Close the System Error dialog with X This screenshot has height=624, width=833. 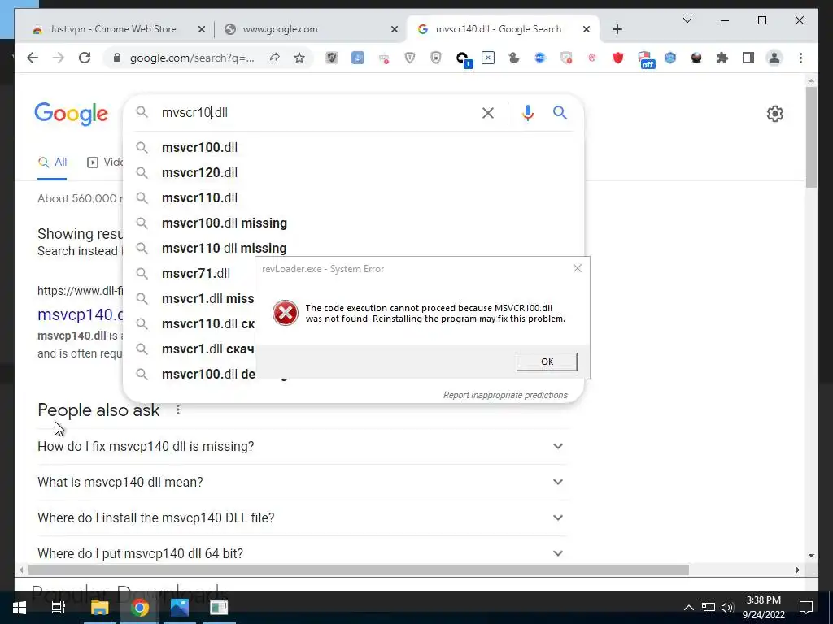click(578, 268)
